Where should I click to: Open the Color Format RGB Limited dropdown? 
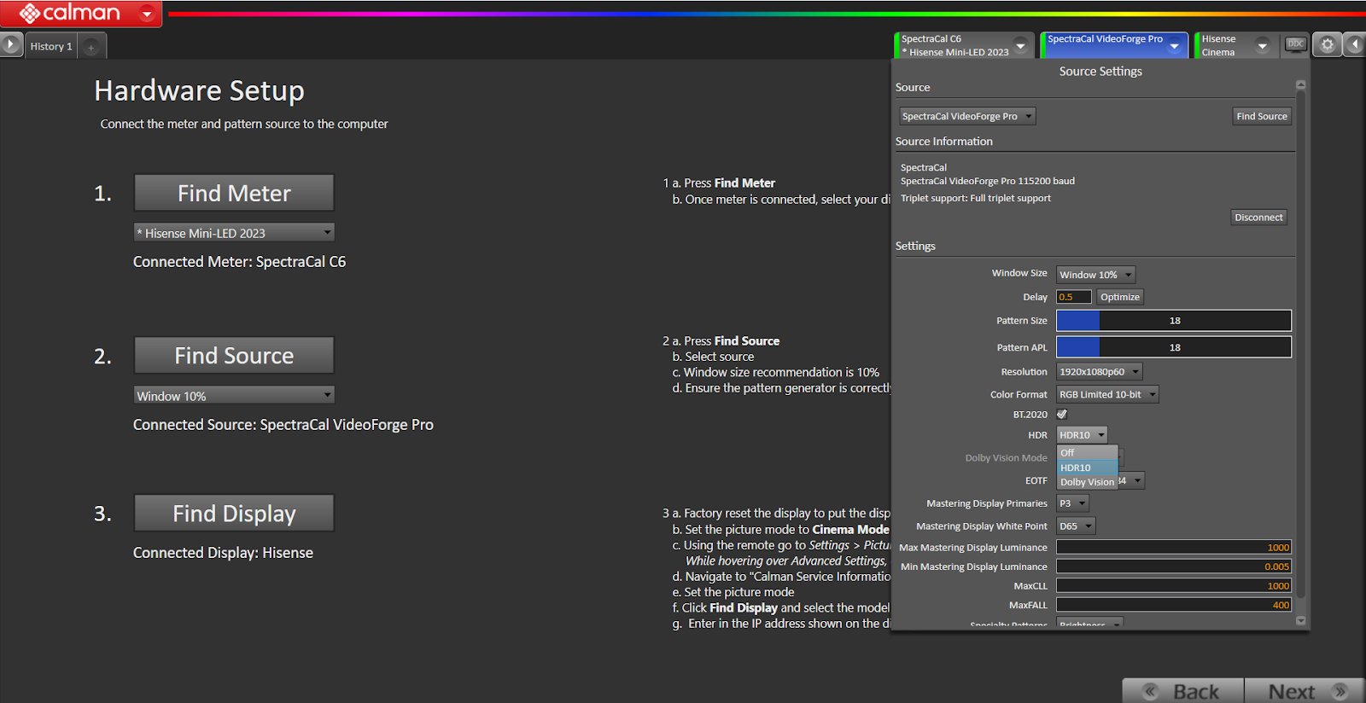[x=1107, y=394]
